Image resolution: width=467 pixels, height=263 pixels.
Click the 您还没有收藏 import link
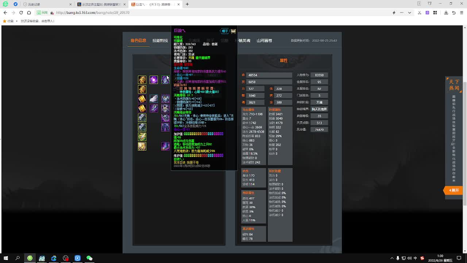point(38,21)
